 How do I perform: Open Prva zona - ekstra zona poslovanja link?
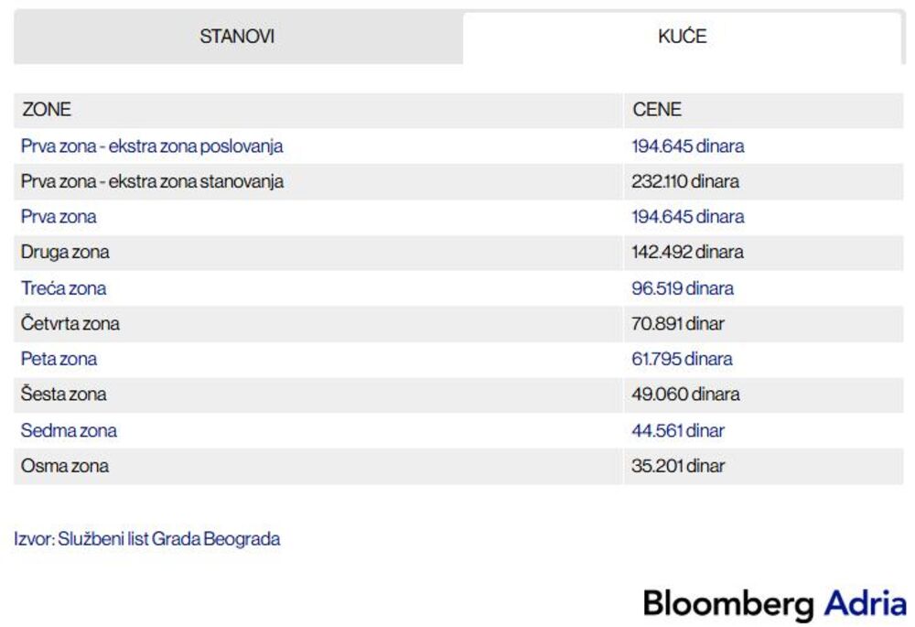tap(152, 146)
